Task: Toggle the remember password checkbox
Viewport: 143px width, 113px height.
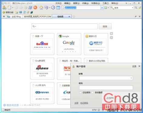Action: pyautogui.click(x=80, y=93)
